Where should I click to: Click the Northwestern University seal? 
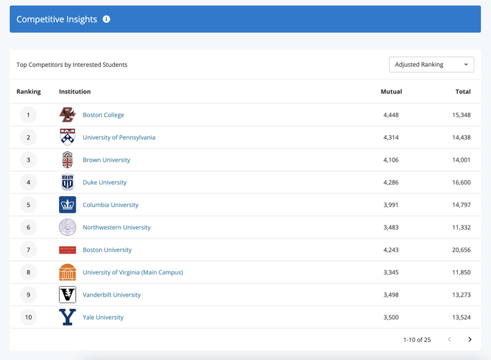pyautogui.click(x=68, y=227)
